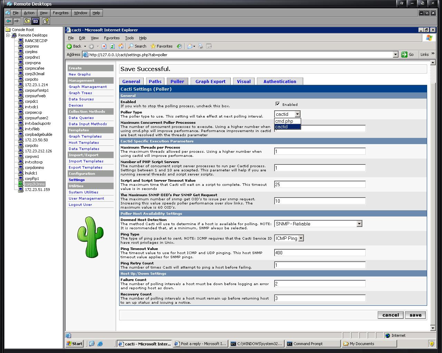Click MMC help toolbar icon
Image resolution: width=442 pixels, height=353 pixels.
[46, 21]
